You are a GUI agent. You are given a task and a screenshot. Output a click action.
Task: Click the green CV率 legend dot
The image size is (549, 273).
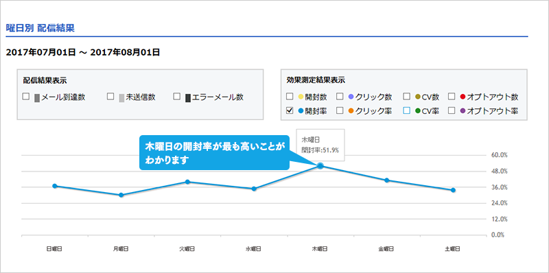click(417, 111)
